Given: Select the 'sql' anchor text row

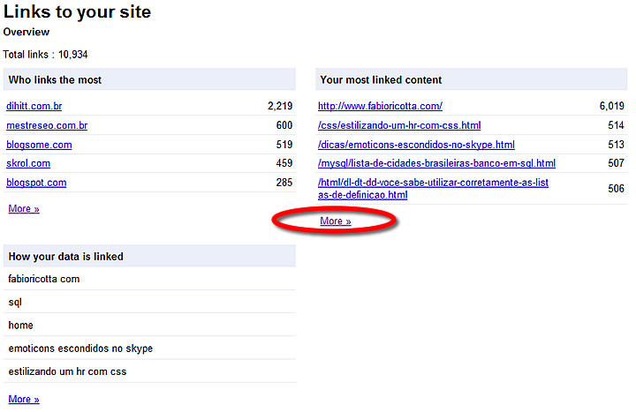Looking at the screenshot, I should 15,303.
